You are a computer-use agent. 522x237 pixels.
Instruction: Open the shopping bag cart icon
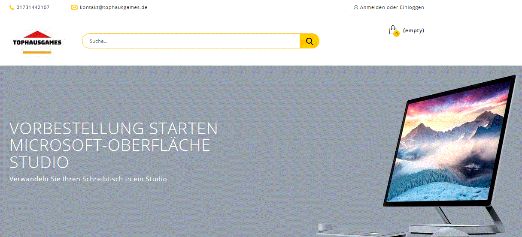392,30
